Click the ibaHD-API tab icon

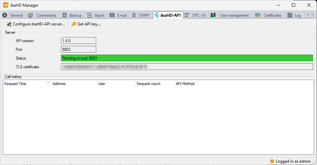tap(156, 15)
